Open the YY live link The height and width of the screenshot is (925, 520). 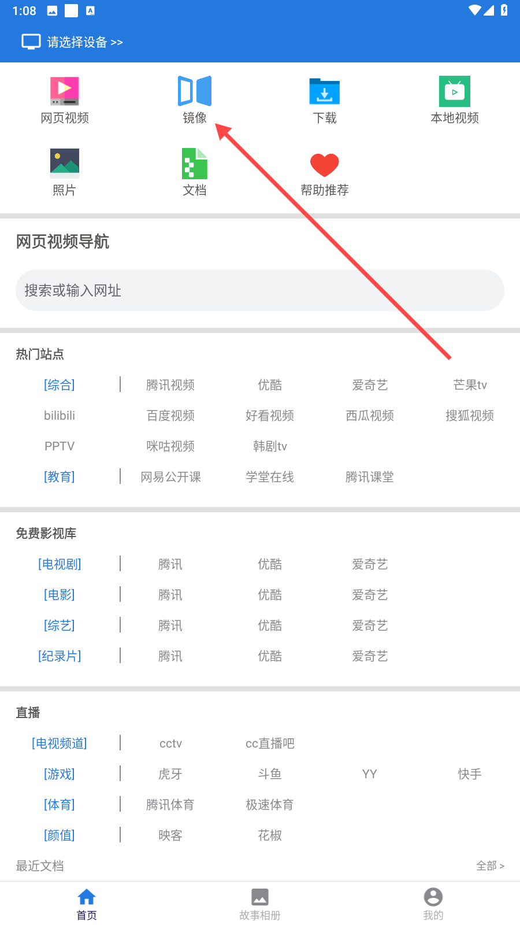click(370, 774)
